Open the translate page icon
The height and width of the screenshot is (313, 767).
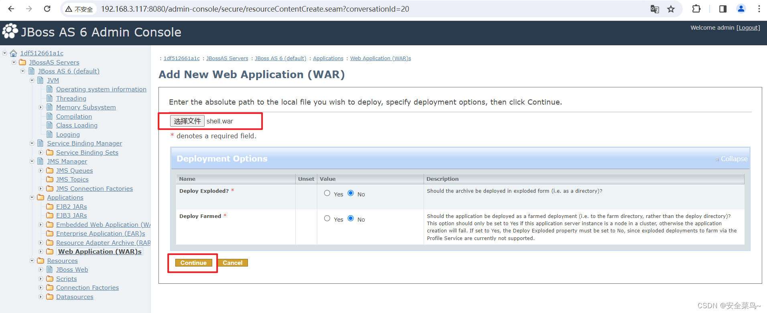click(655, 9)
